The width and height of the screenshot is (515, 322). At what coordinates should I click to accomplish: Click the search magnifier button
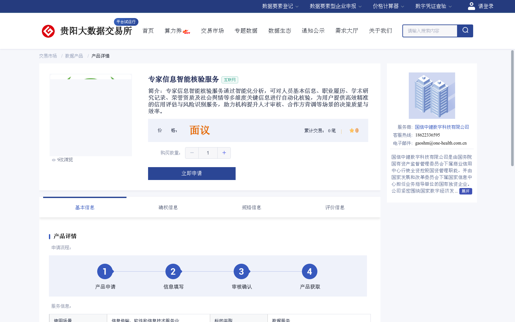pos(465,31)
